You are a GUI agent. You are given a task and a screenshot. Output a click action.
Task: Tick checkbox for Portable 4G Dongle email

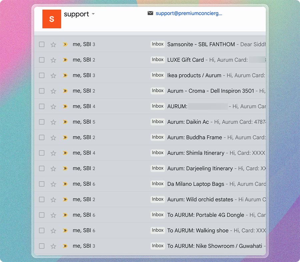[42, 215]
